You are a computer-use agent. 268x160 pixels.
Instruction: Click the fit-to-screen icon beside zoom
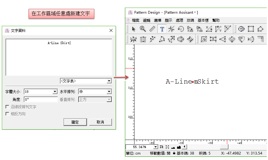(167, 147)
